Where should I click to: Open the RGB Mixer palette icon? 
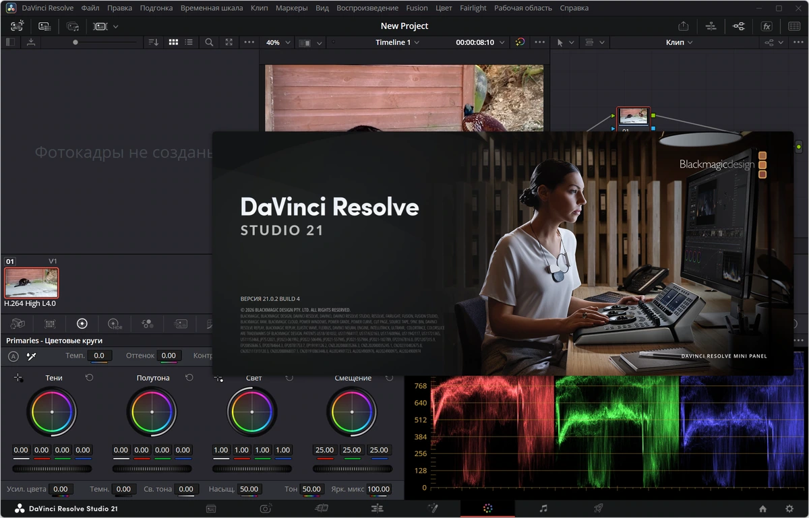tap(148, 324)
